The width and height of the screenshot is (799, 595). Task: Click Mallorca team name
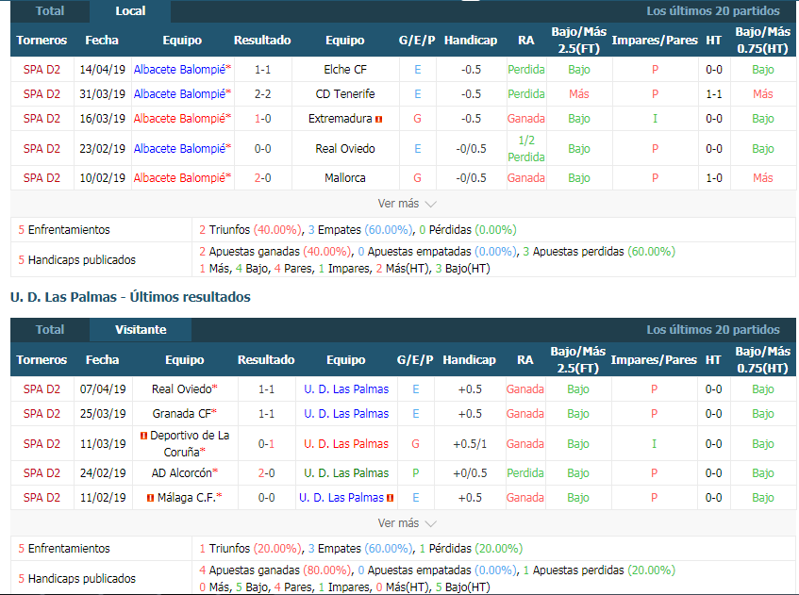pyautogui.click(x=345, y=178)
